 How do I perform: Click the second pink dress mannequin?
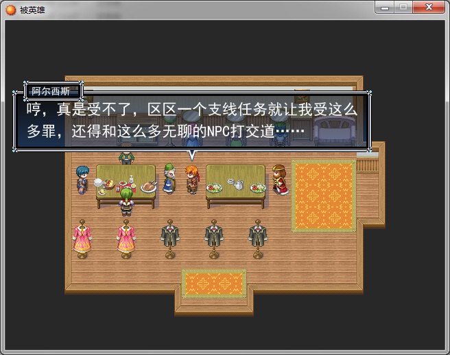coord(126,239)
